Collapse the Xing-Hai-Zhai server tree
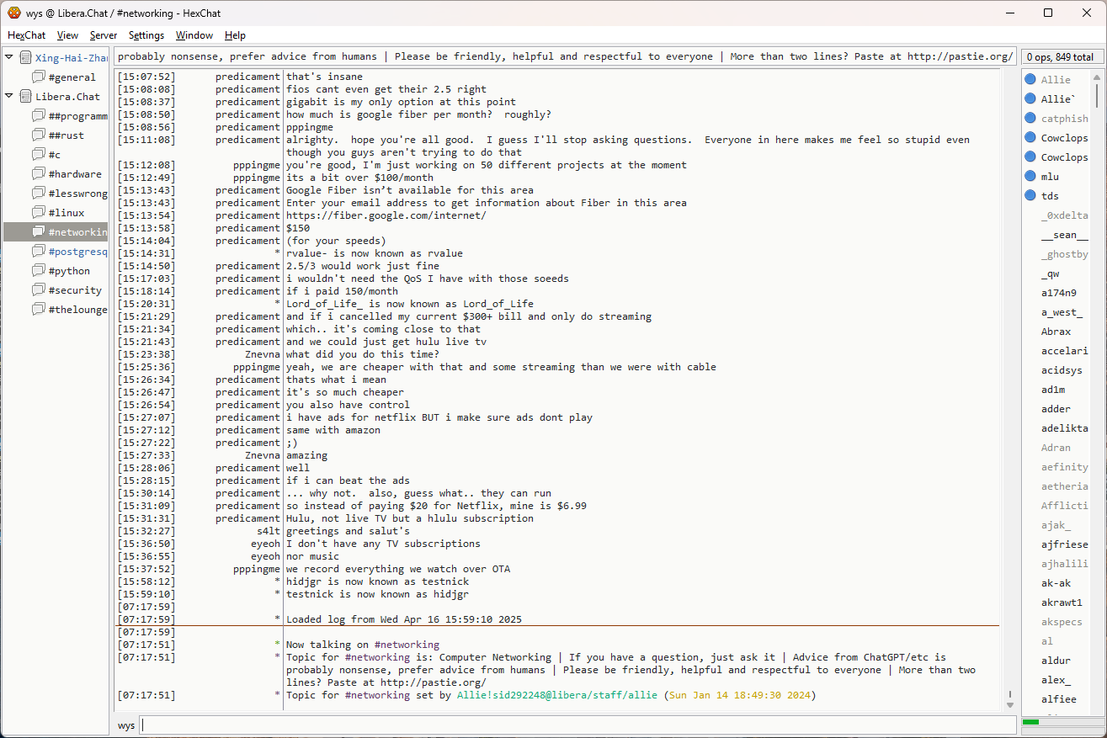The height and width of the screenshot is (738, 1107). pyautogui.click(x=9, y=58)
